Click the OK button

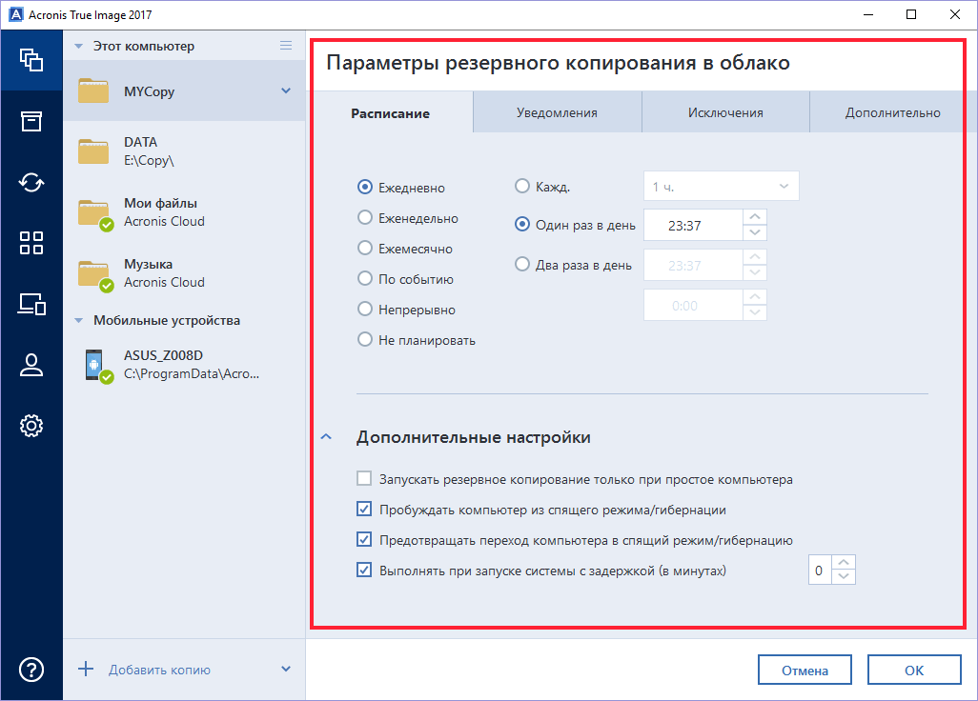[913, 671]
